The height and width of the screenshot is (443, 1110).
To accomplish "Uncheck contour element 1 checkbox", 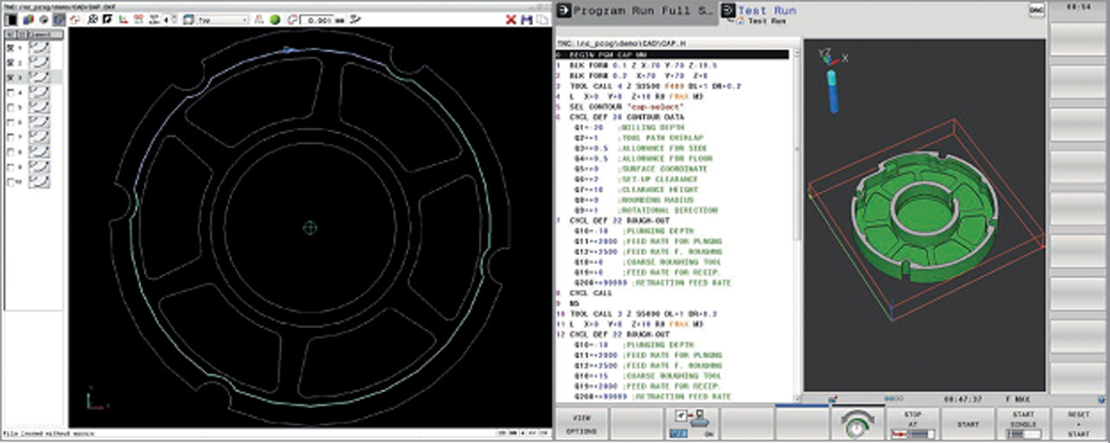I will 10,49.
